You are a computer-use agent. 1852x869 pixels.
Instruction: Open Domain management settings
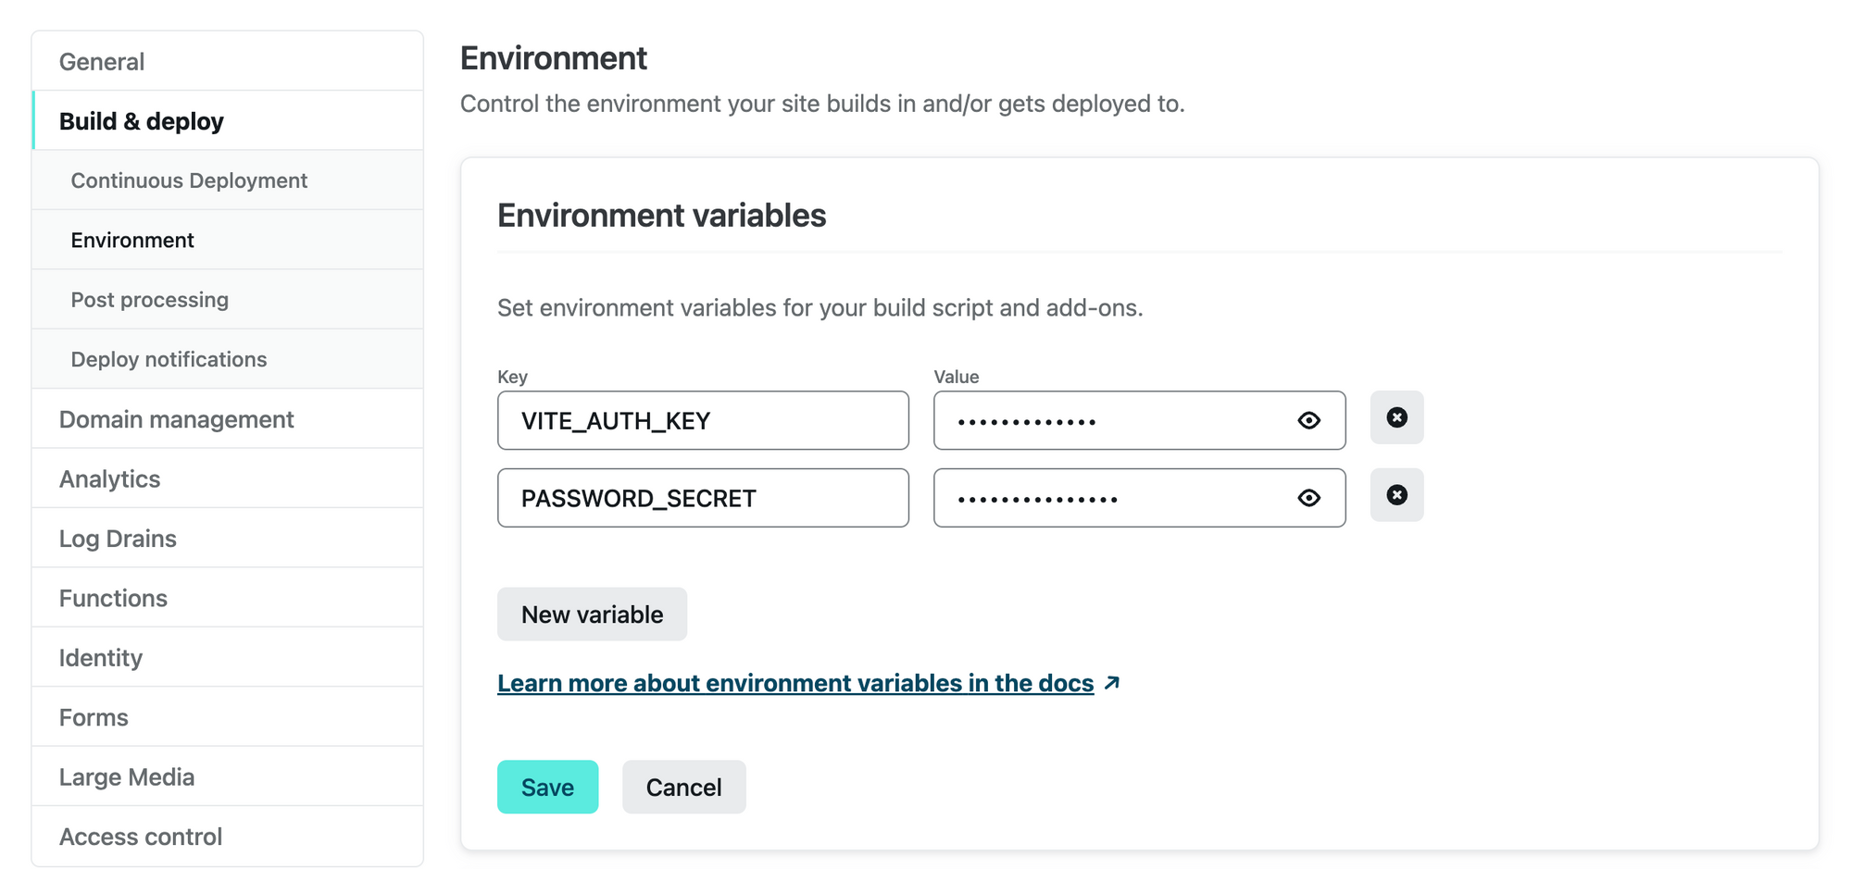(176, 420)
